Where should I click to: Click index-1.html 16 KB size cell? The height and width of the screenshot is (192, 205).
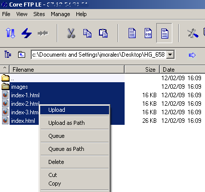[x=149, y=95]
